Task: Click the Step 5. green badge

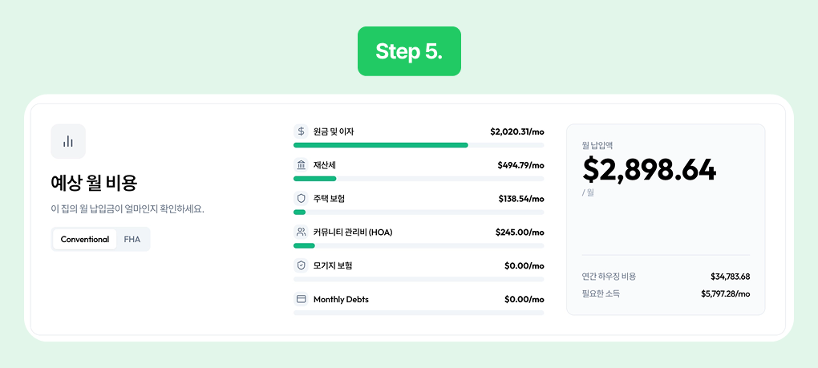Action: [409, 51]
